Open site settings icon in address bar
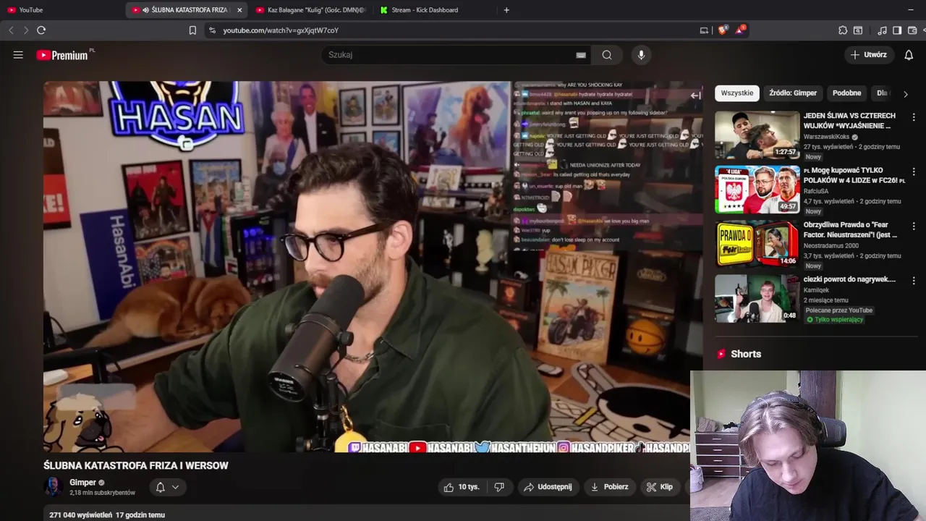Screen dimensions: 926x521 (x=212, y=30)
